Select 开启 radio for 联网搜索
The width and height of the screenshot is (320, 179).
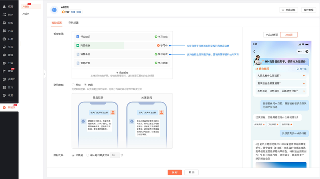click(73, 85)
